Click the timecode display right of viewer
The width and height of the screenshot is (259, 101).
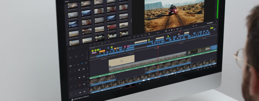[x=210, y=23]
